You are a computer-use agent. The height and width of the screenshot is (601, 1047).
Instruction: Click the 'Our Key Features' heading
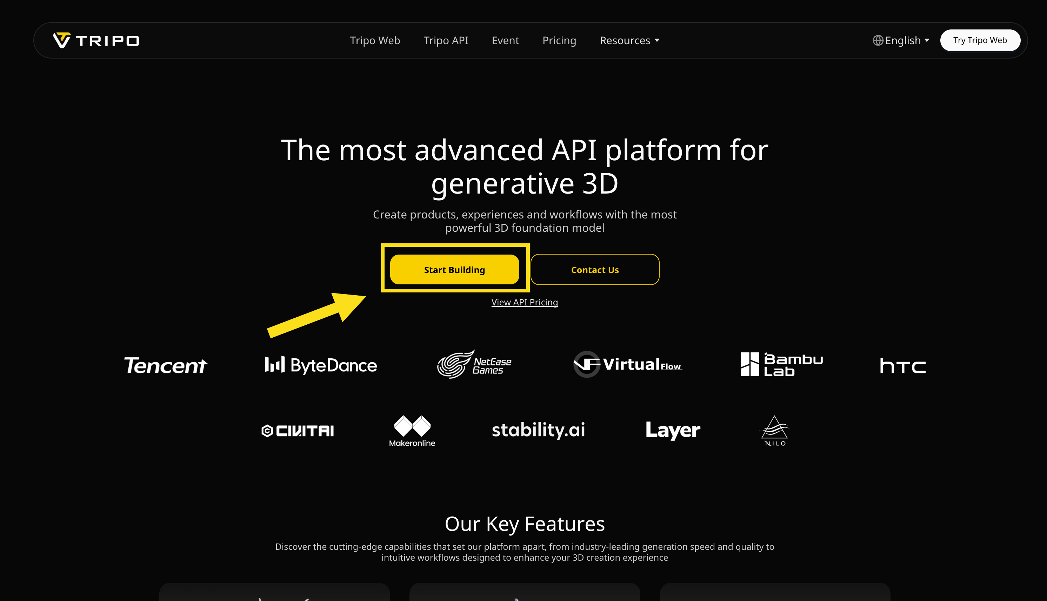point(525,524)
